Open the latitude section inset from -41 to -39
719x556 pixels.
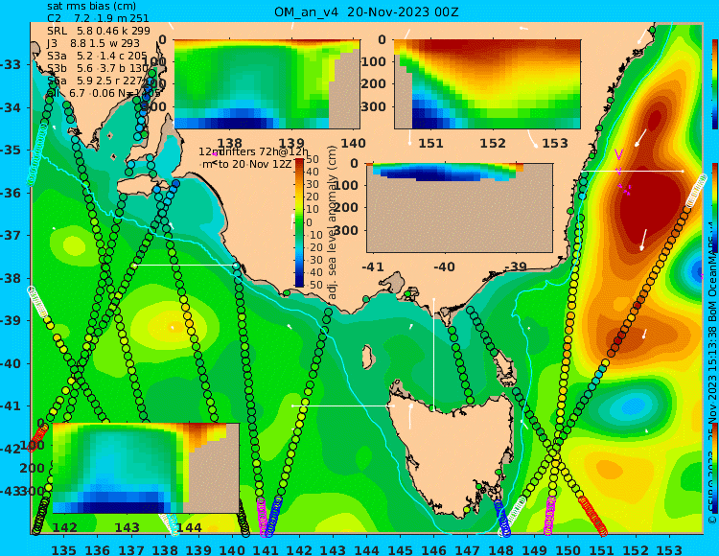(x=459, y=208)
